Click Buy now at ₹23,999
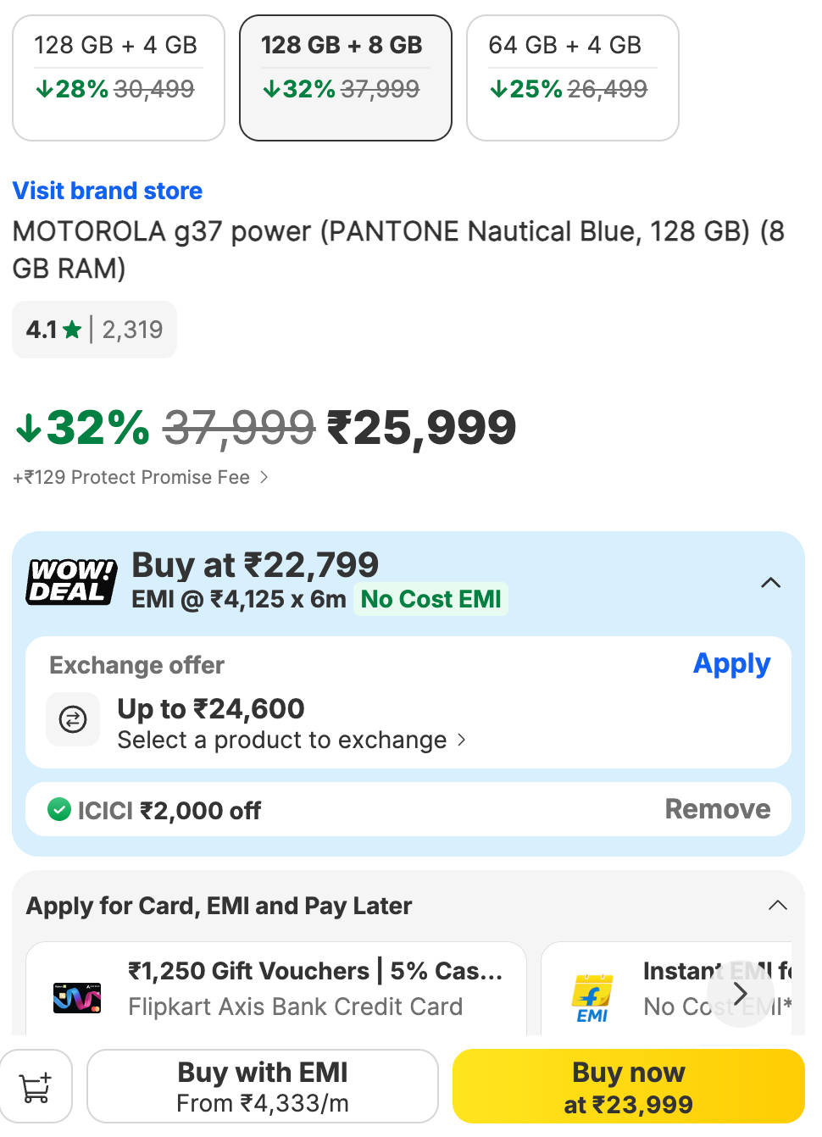 tap(629, 1086)
